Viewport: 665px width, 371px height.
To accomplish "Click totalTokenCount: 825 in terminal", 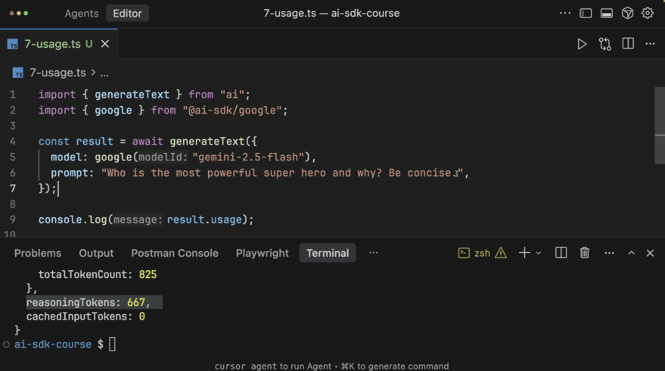I will pyautogui.click(x=98, y=275).
